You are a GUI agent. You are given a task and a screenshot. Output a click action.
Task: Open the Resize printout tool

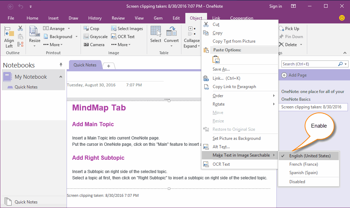35,37
